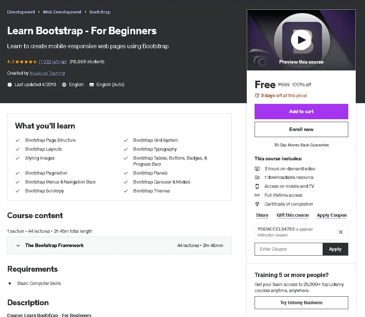Screen dimensions: 365x317
Task: Play the course preview video
Action: (x=301, y=40)
